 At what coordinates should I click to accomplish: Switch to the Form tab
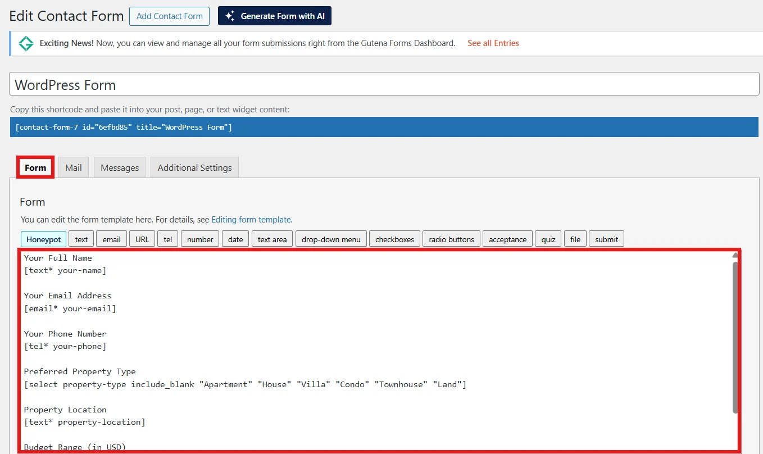point(35,167)
